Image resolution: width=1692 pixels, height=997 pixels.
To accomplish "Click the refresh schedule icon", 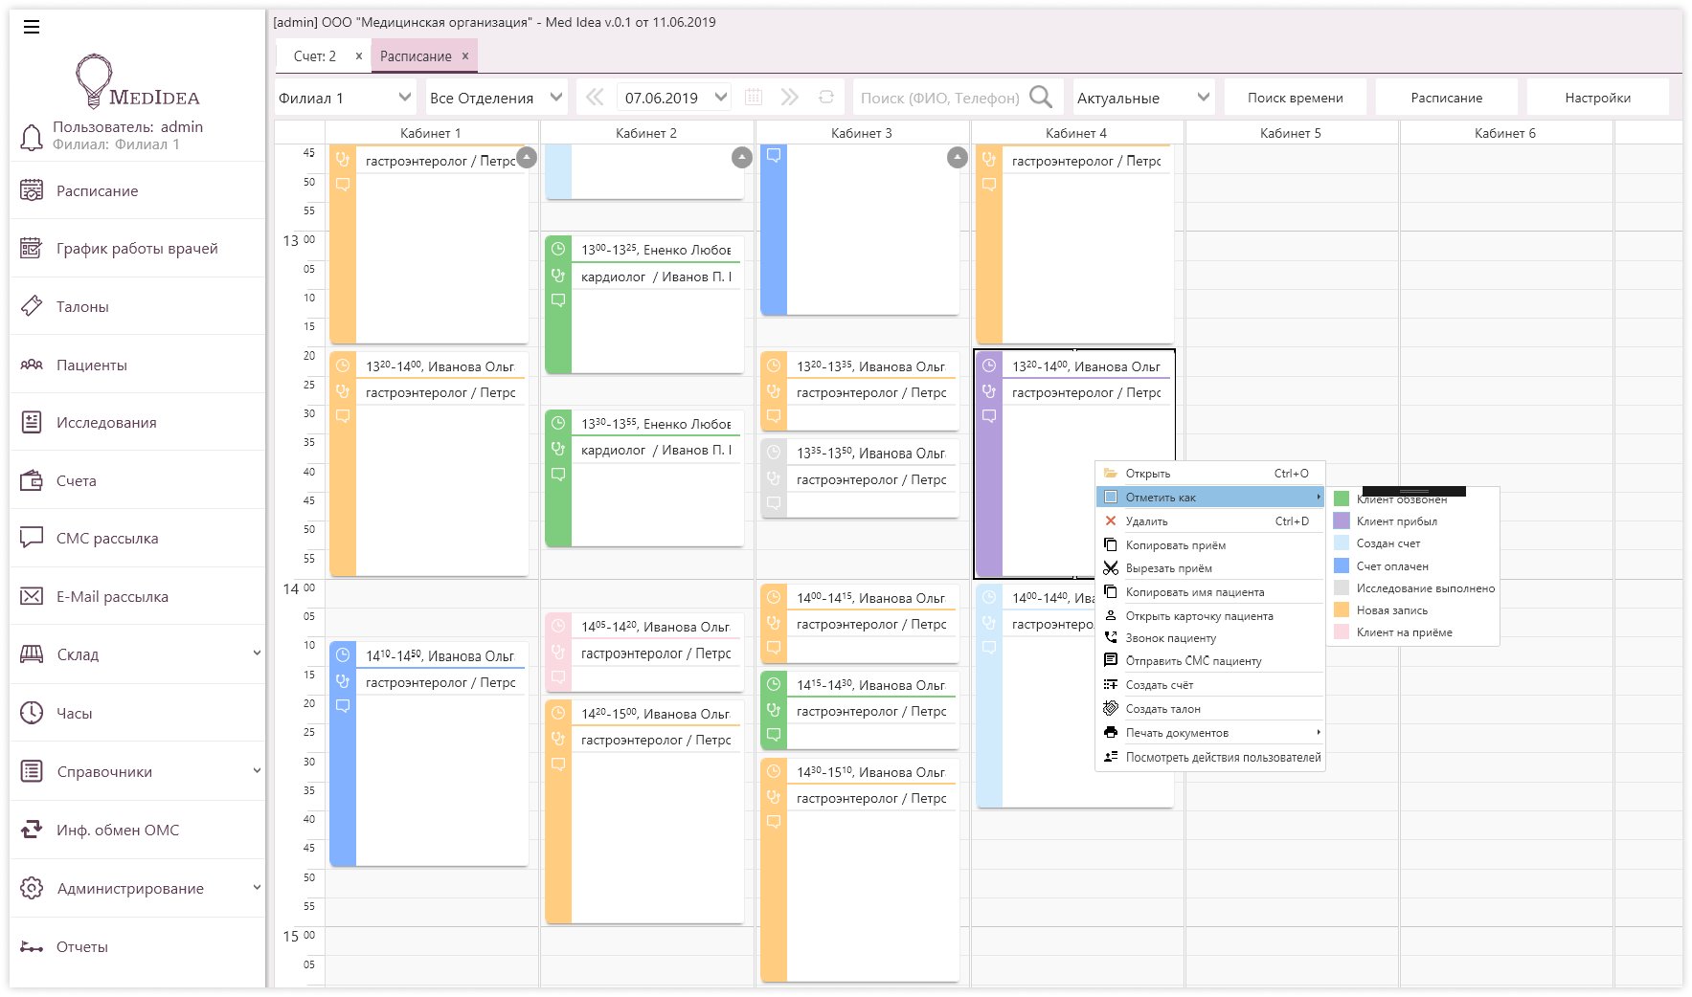I will [x=825, y=97].
